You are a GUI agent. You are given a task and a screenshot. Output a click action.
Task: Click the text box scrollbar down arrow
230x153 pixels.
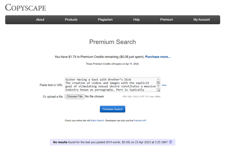pyautogui.click(x=158, y=86)
